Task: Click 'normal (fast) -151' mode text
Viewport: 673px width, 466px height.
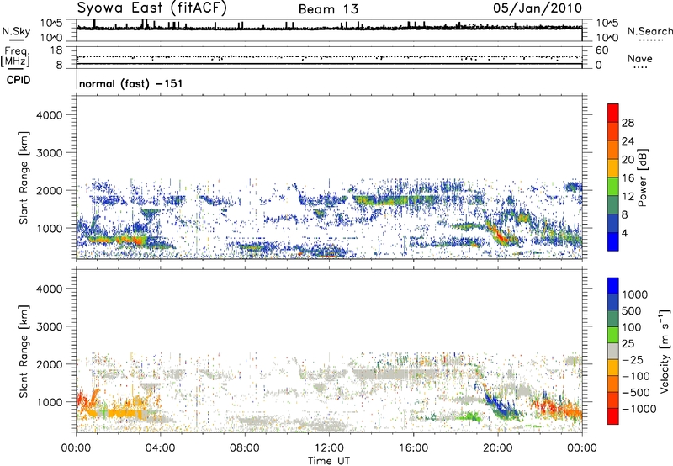Action: pos(131,83)
